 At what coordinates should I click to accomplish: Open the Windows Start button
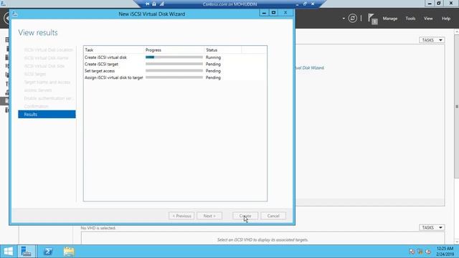pos(8,252)
